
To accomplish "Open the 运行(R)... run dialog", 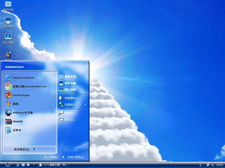I will [x=67, y=119].
